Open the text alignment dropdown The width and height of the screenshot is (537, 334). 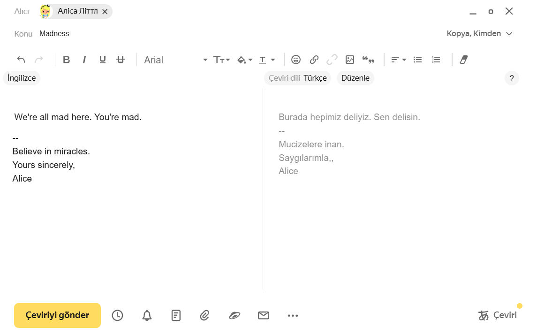click(399, 60)
